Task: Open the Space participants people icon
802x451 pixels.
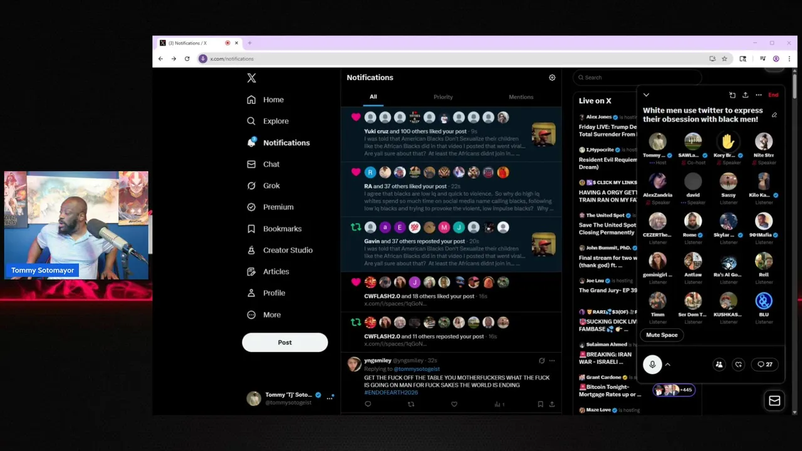Action: (x=719, y=365)
